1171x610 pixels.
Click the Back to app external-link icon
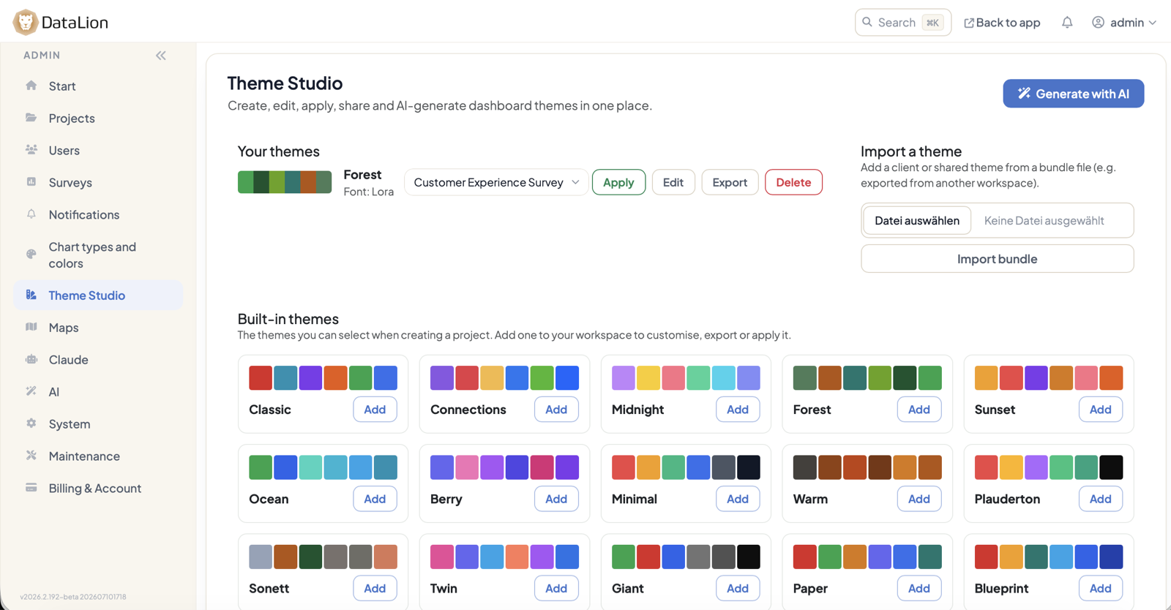coord(969,23)
